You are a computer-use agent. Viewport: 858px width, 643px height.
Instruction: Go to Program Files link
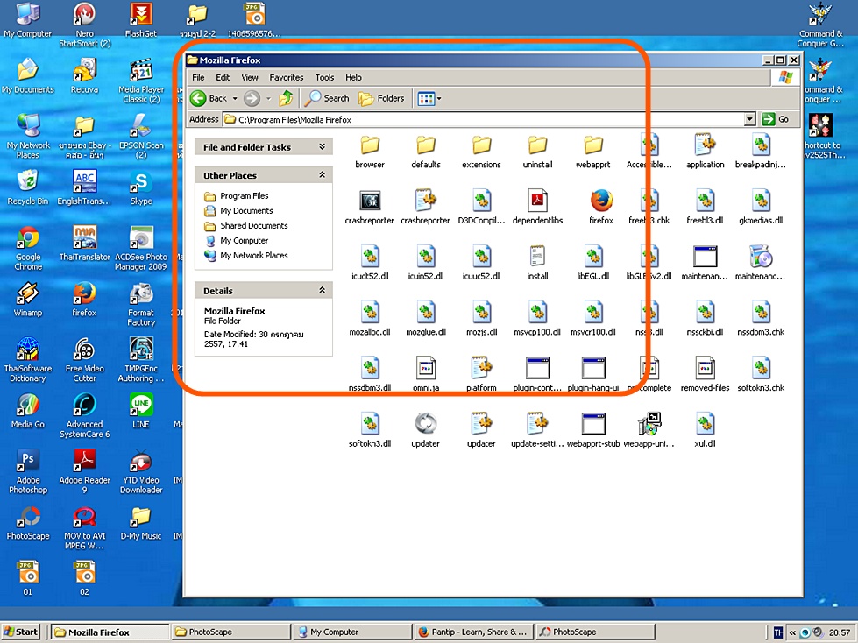[x=244, y=195]
